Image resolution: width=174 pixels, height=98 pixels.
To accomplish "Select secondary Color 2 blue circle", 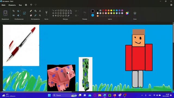I will click(93, 15).
